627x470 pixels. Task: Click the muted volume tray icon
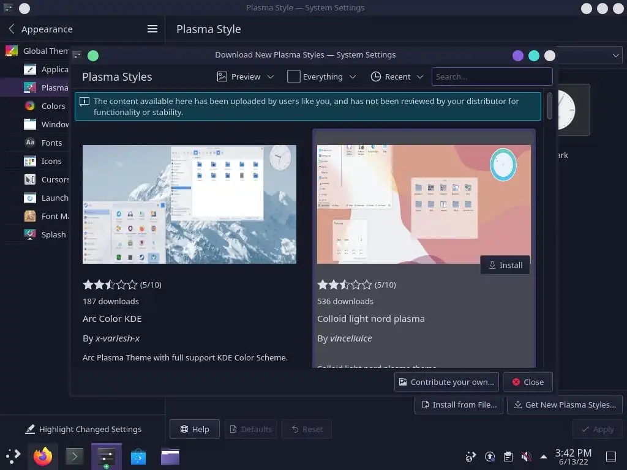pos(526,457)
